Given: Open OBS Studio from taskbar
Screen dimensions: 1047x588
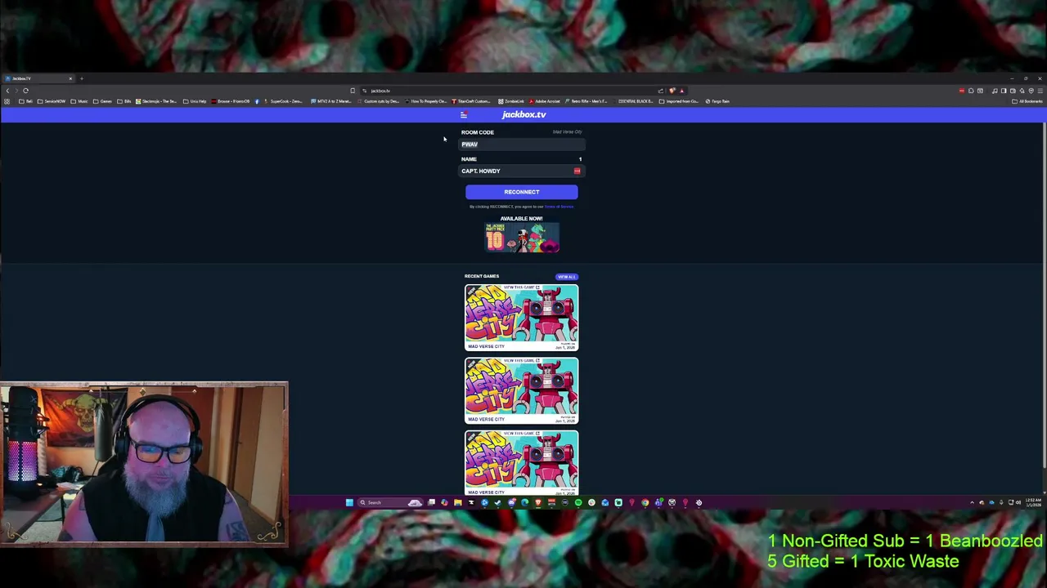Looking at the screenshot, I should 672,502.
